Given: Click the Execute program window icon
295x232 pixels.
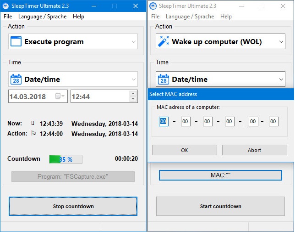Looking at the screenshot, I should coord(16,41).
